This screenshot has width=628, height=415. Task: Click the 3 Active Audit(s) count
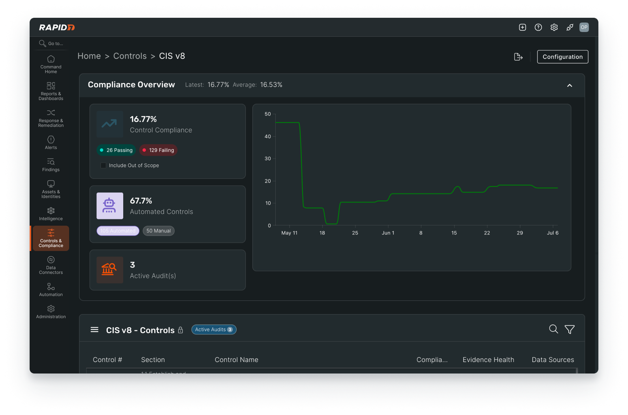133,265
